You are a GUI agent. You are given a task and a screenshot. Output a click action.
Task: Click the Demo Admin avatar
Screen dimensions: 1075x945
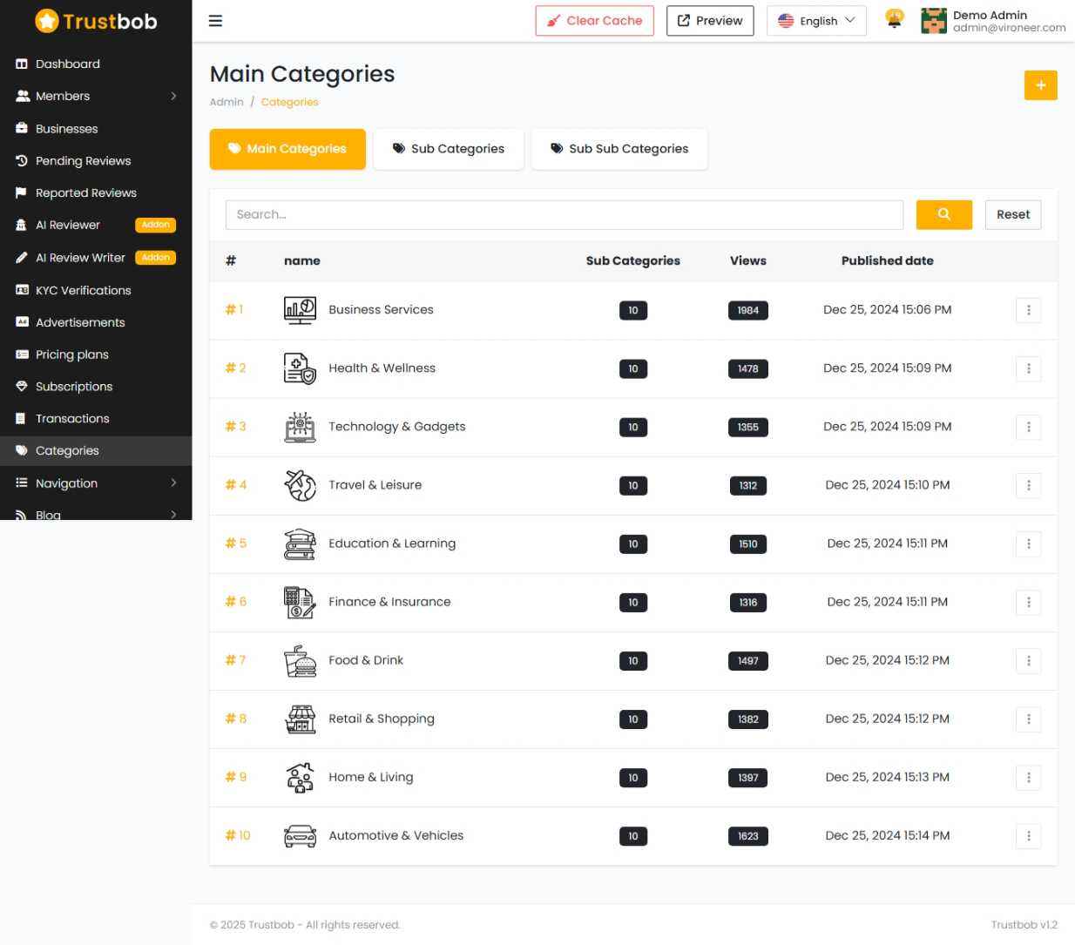[x=934, y=21]
